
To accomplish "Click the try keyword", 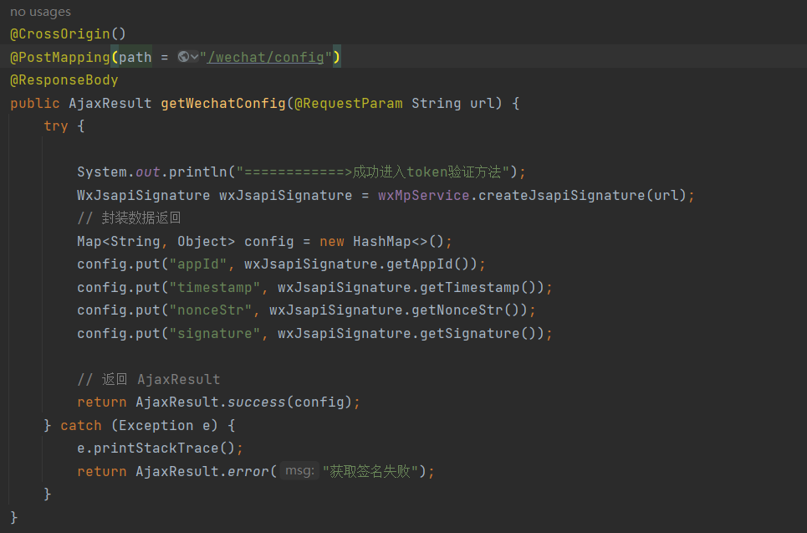I will pos(56,126).
